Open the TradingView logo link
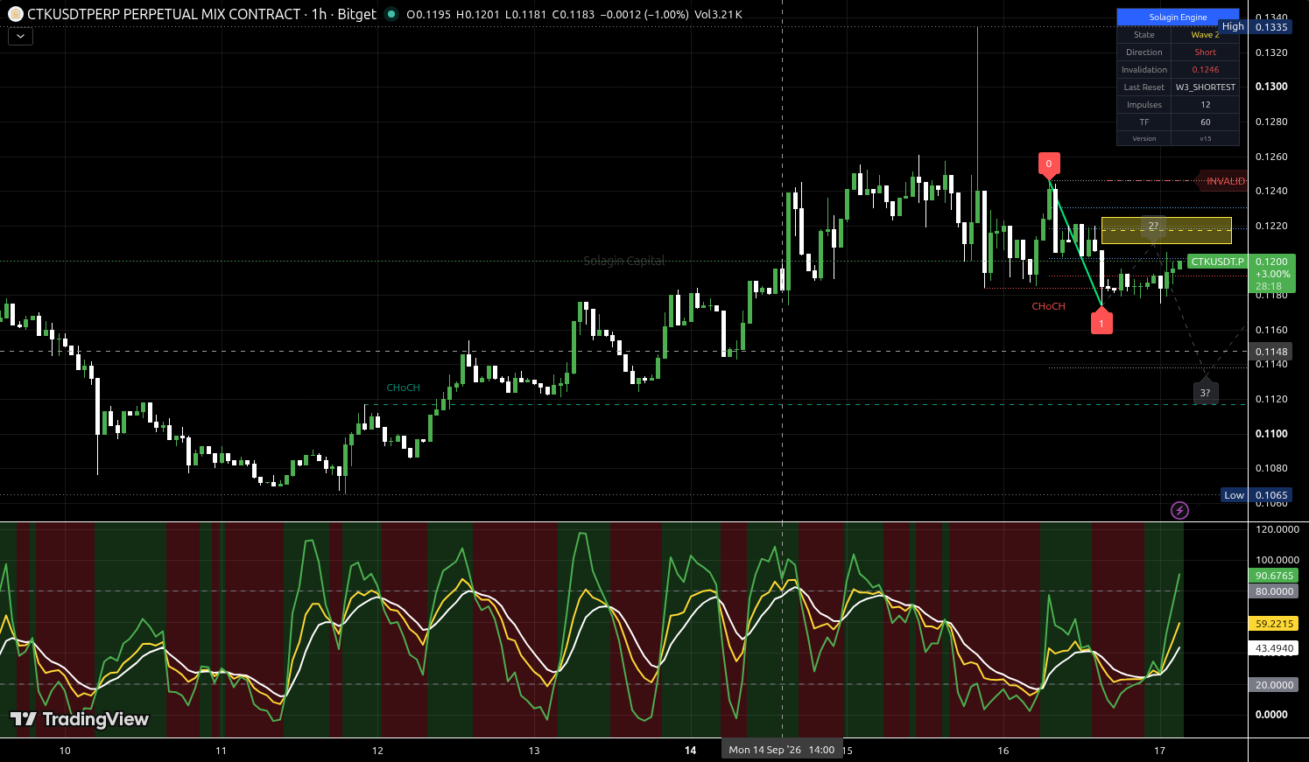 coord(80,719)
